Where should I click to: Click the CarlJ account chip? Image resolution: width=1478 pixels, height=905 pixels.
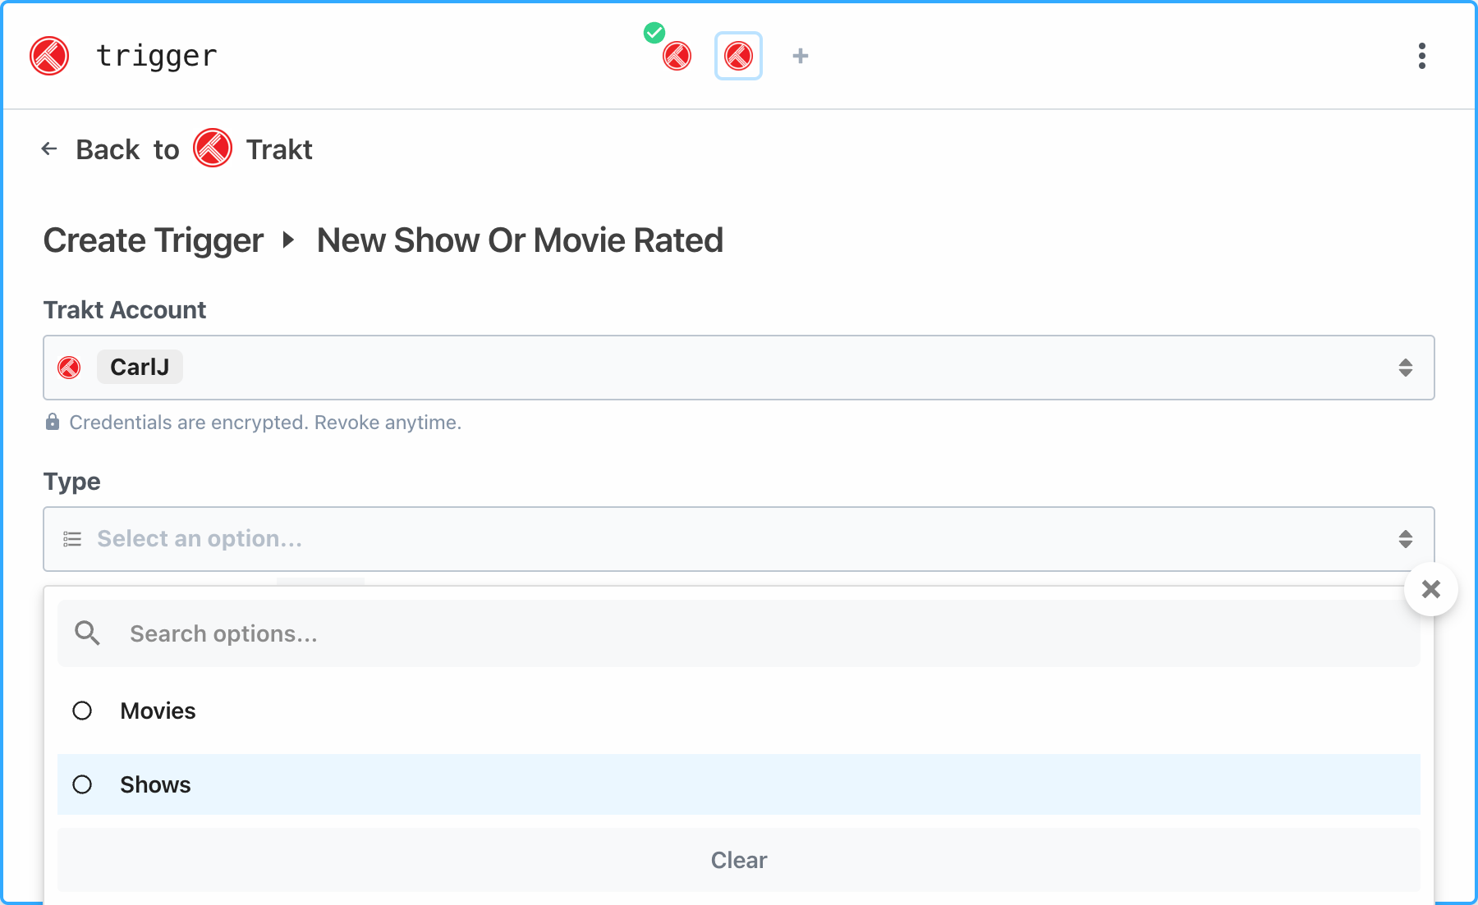[x=140, y=367]
